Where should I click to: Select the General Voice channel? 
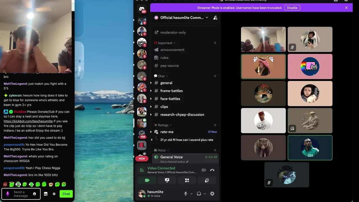(x=185, y=159)
